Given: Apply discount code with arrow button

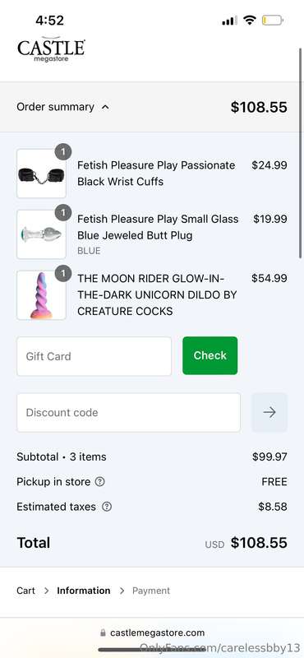Looking at the screenshot, I should click(x=269, y=413).
